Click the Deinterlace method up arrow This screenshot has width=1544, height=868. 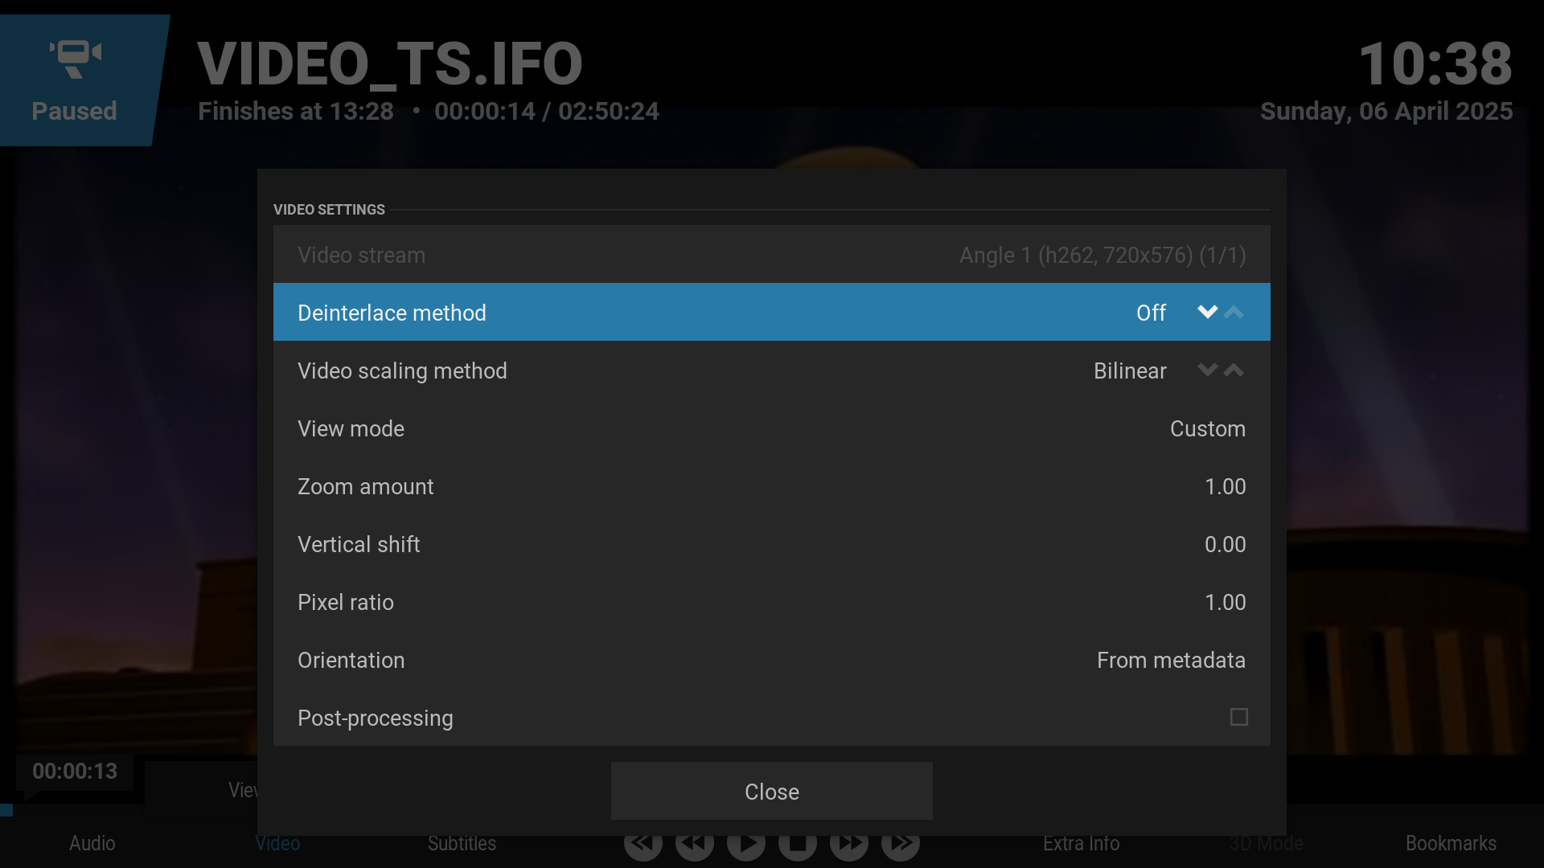(1234, 312)
